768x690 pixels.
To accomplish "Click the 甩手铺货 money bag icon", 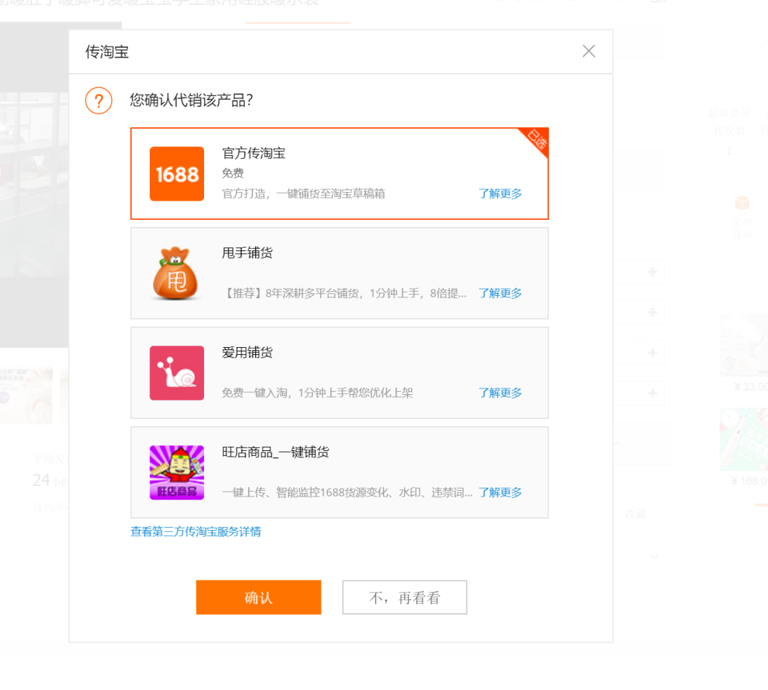I will coord(176,273).
